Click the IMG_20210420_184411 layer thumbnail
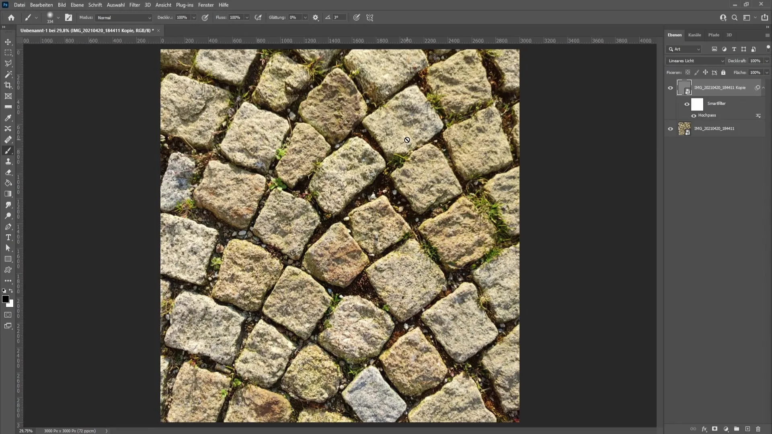 coord(684,128)
